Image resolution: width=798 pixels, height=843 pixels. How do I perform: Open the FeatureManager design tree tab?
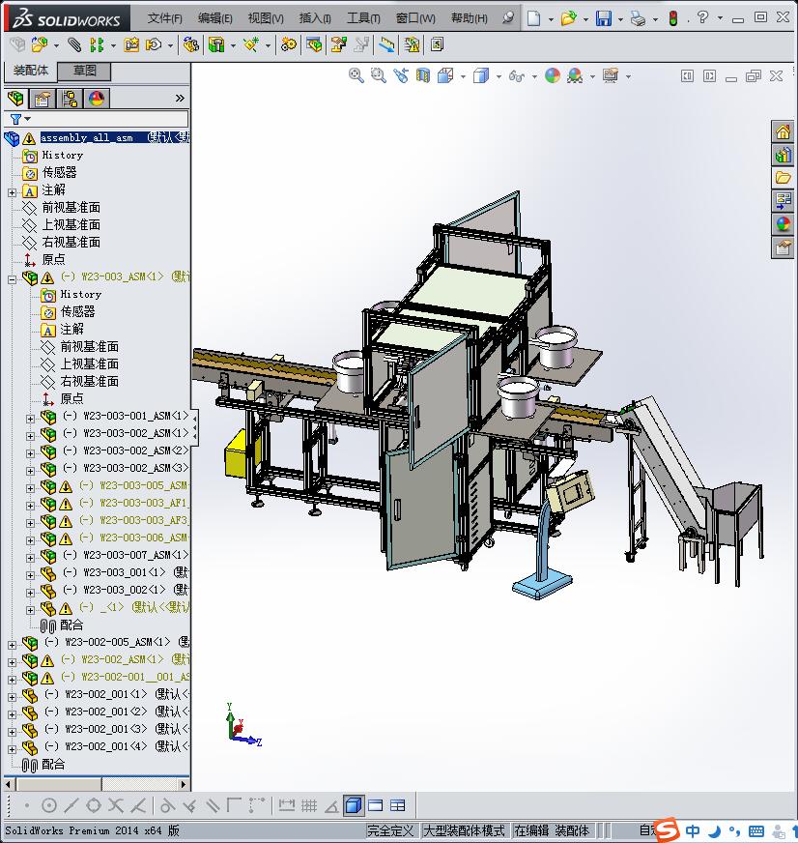16,99
